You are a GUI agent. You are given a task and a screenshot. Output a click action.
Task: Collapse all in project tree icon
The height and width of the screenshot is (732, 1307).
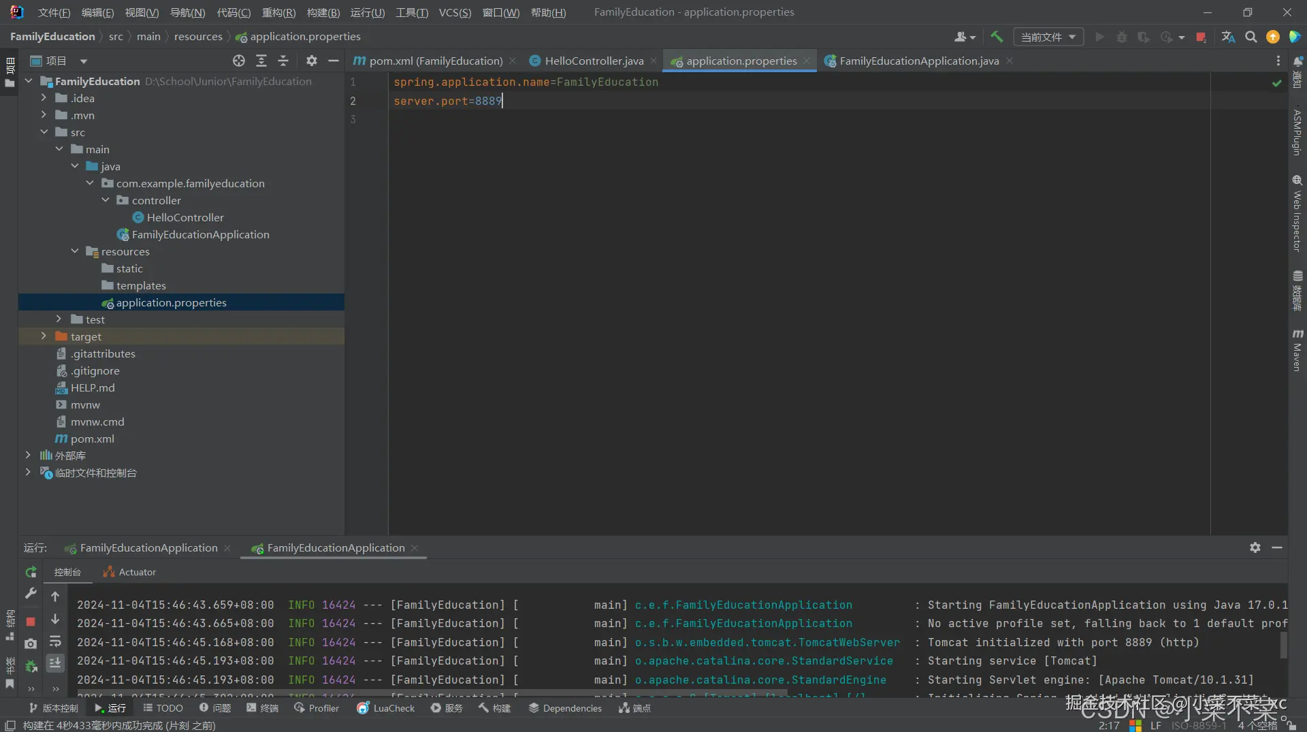[283, 61]
